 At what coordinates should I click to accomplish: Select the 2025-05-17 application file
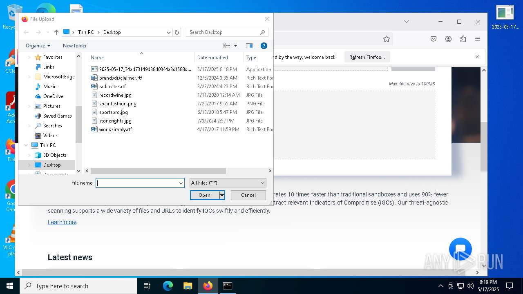tap(145, 69)
